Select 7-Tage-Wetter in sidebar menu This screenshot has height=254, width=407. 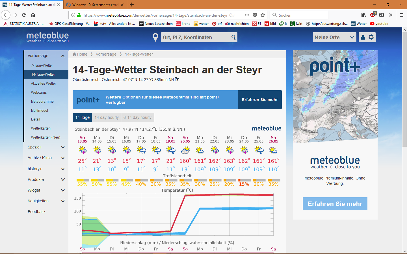[42, 65]
